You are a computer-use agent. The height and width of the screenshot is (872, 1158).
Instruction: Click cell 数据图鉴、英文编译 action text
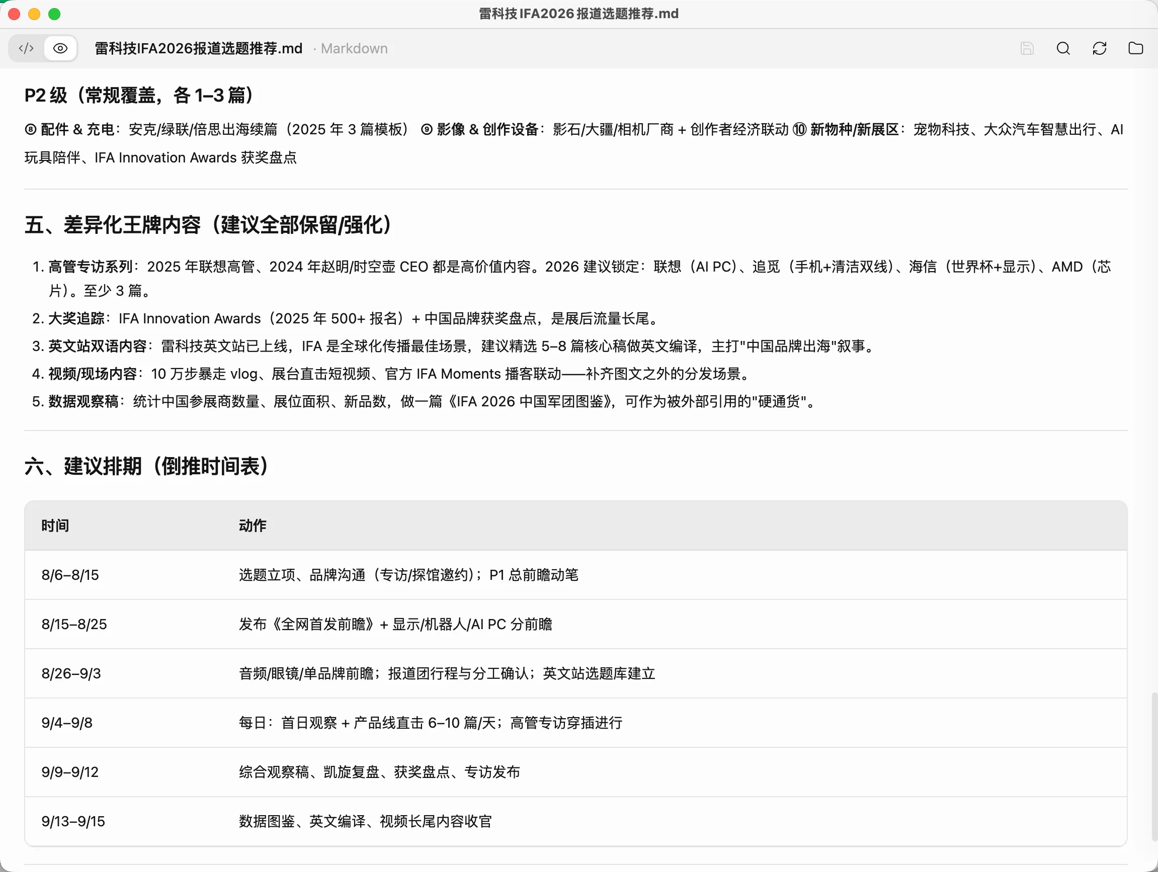point(365,821)
